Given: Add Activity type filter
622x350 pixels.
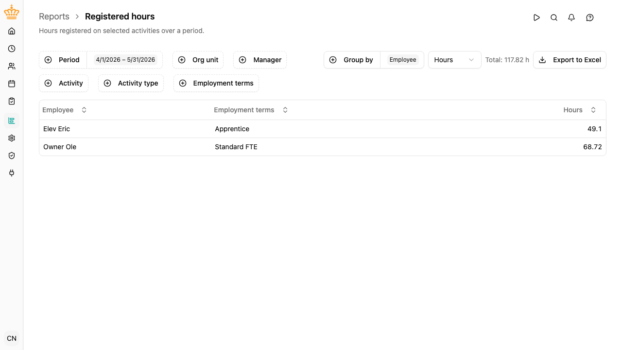Looking at the screenshot, I should pos(131,83).
